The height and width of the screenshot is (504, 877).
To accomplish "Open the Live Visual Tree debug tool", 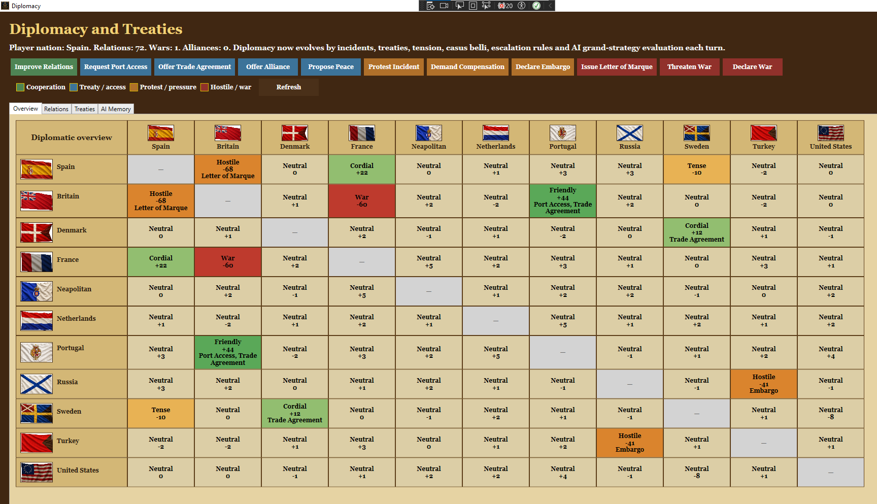I will point(430,6).
